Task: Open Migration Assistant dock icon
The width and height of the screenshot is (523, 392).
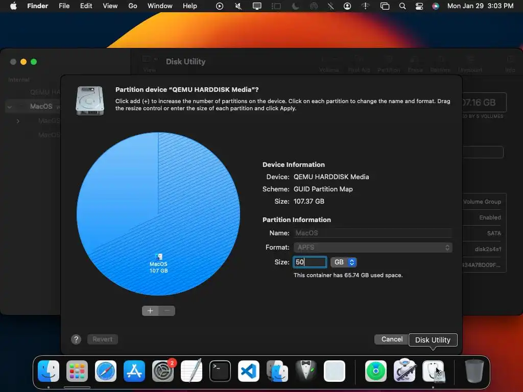Action: tap(277, 371)
